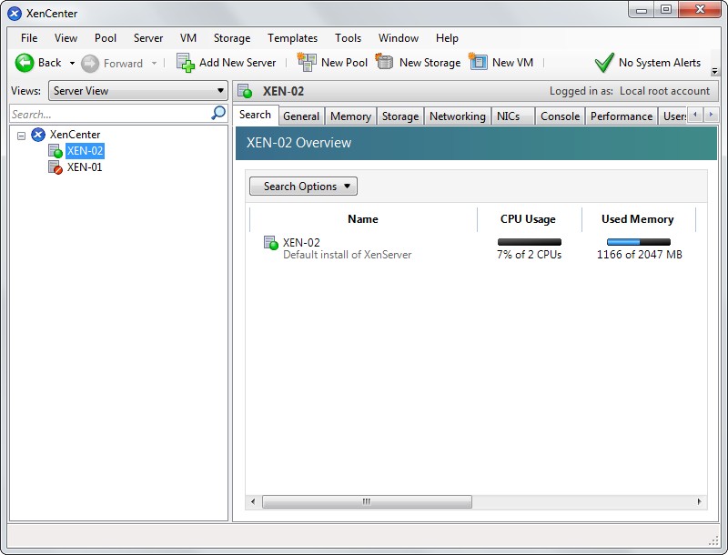Click the XenCenter title bar app icon
The height and width of the screenshot is (555, 728).
[15, 14]
